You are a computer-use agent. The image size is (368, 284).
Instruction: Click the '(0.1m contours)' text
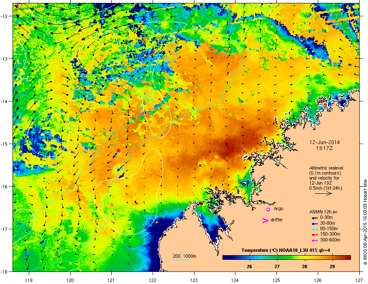(x=325, y=173)
